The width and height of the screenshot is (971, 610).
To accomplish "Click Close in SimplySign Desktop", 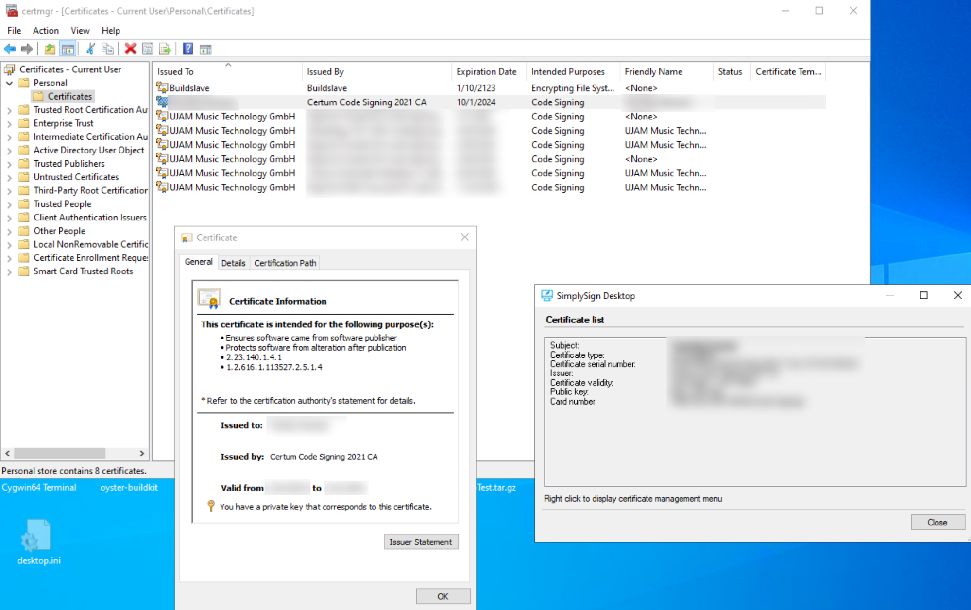I will tap(937, 522).
